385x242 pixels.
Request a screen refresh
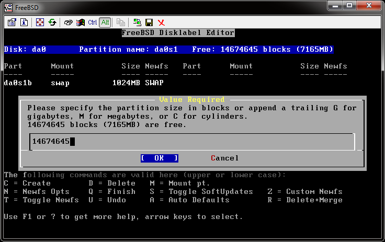click(x=52, y=22)
